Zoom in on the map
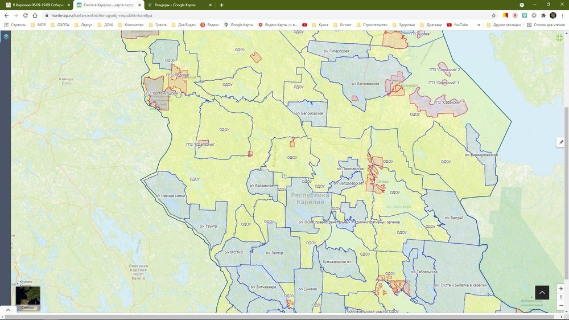Viewport: 569px width, 320px height. point(561,289)
